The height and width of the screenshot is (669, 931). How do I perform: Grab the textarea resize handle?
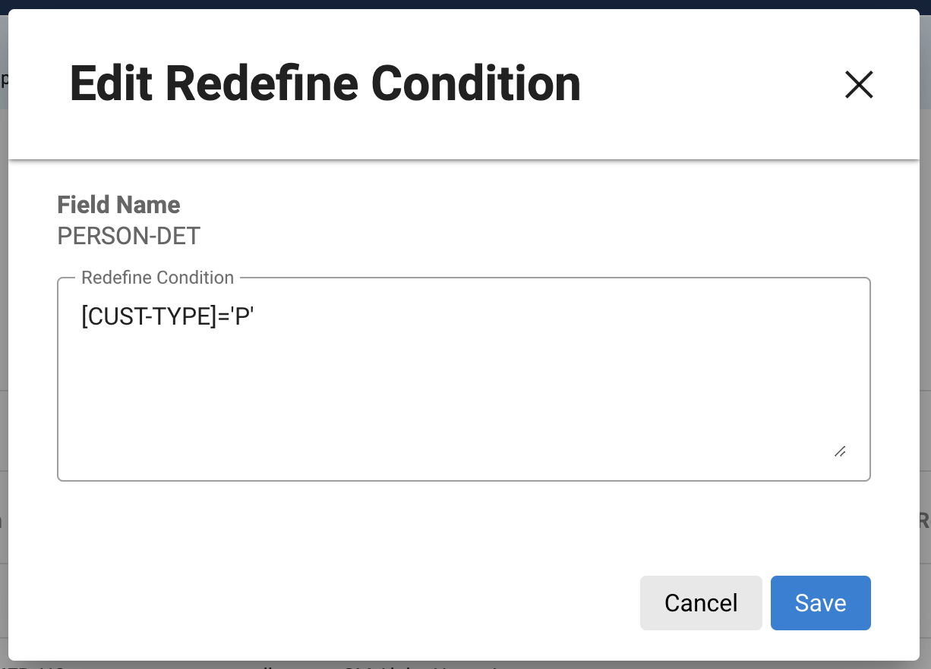coord(840,451)
